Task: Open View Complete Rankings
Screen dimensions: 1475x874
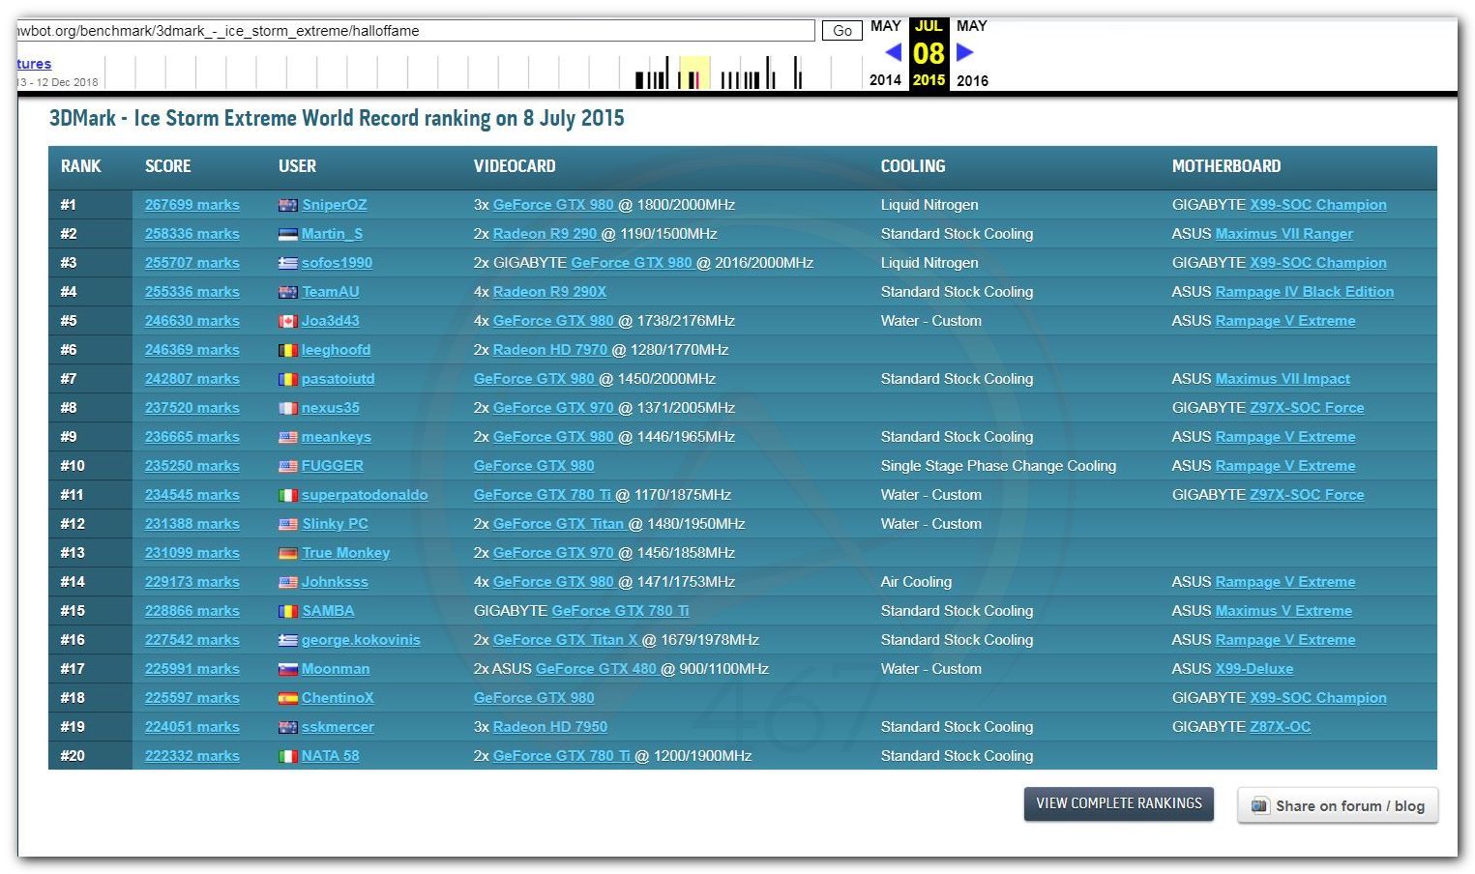Action: (1118, 803)
